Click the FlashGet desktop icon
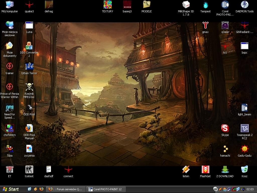The width and height of the screenshot is (257, 193). click(x=205, y=170)
